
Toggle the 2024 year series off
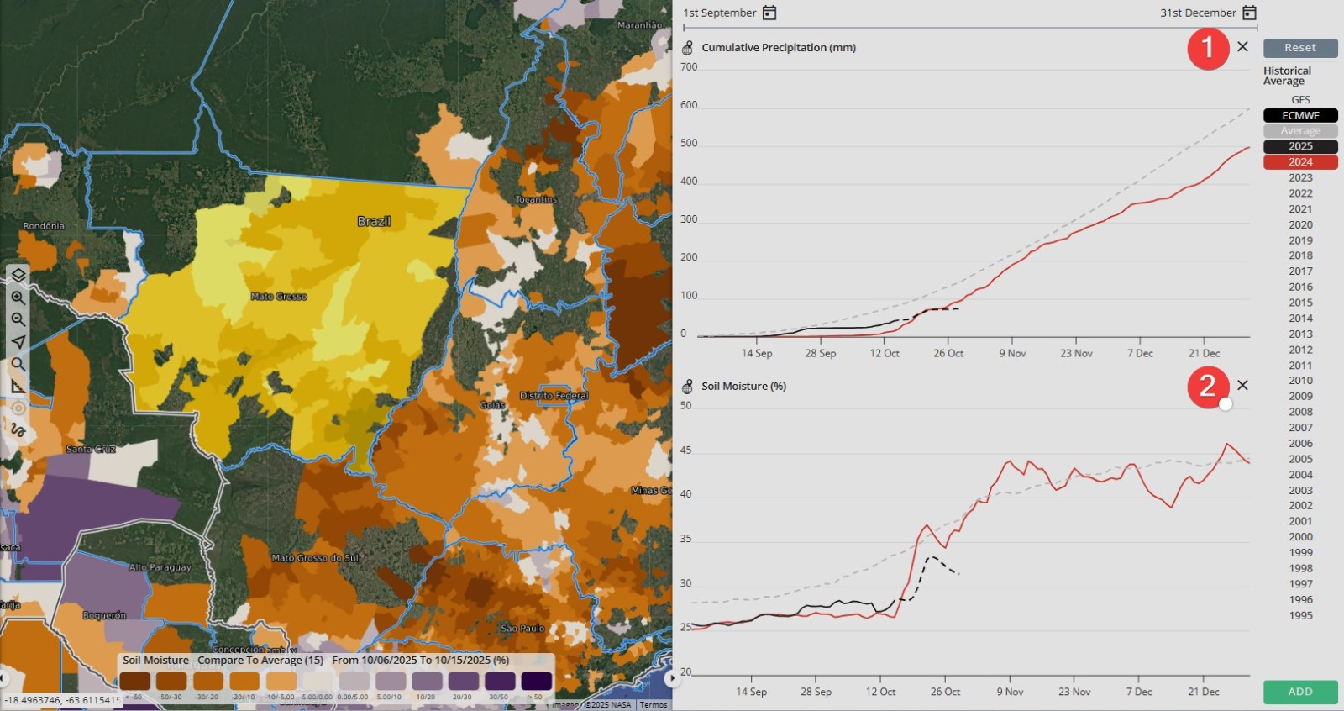tap(1299, 162)
